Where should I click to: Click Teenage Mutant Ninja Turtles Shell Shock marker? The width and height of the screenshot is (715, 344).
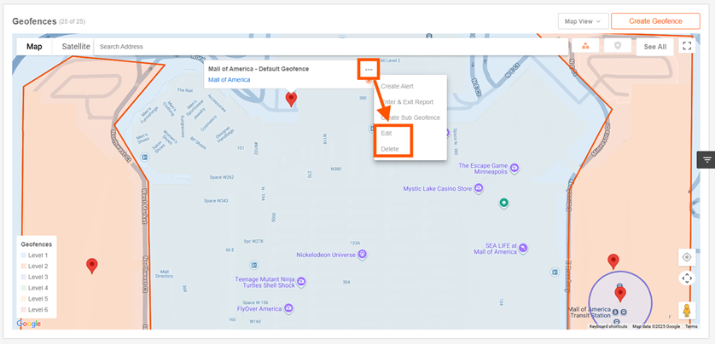(301, 282)
